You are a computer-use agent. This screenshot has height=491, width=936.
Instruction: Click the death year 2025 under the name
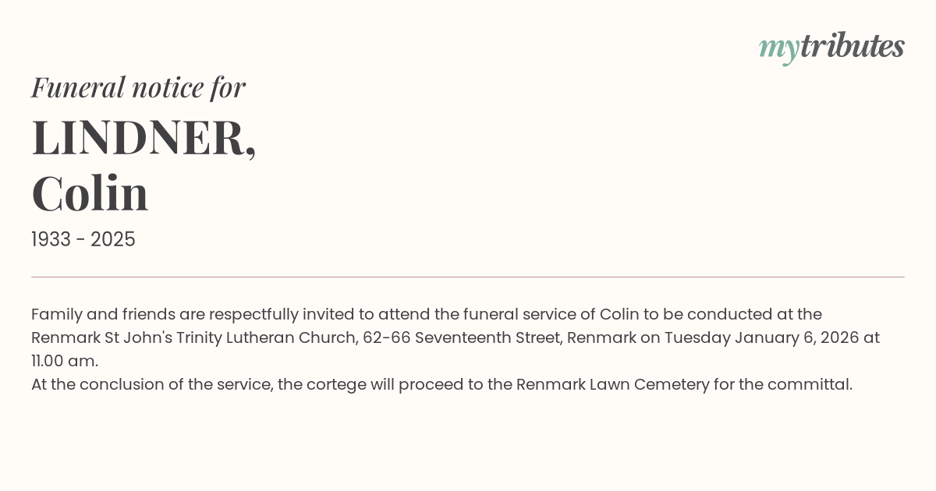(113, 239)
